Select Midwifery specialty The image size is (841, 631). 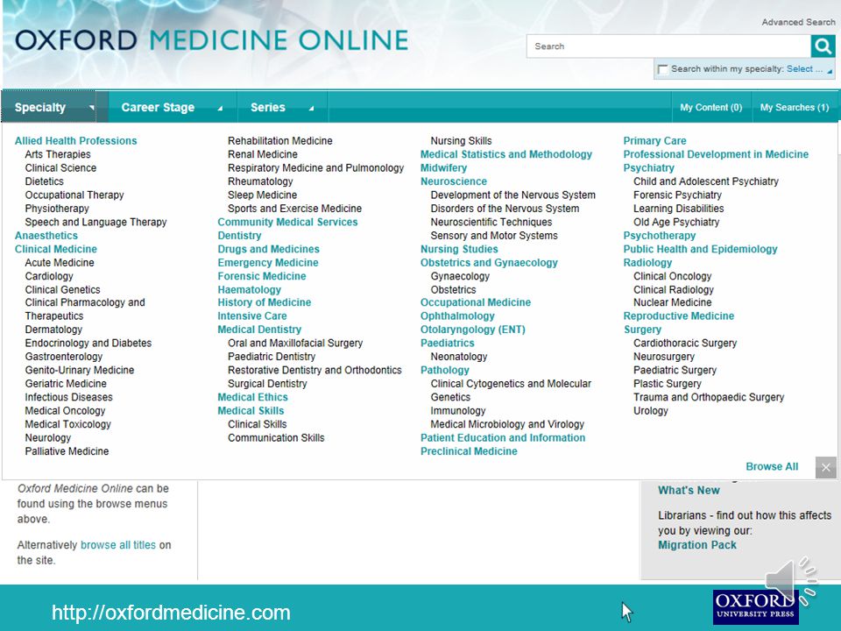point(443,167)
